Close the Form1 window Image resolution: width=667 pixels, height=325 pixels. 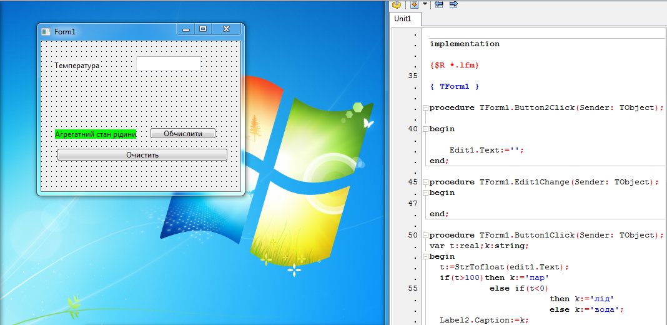[227, 29]
